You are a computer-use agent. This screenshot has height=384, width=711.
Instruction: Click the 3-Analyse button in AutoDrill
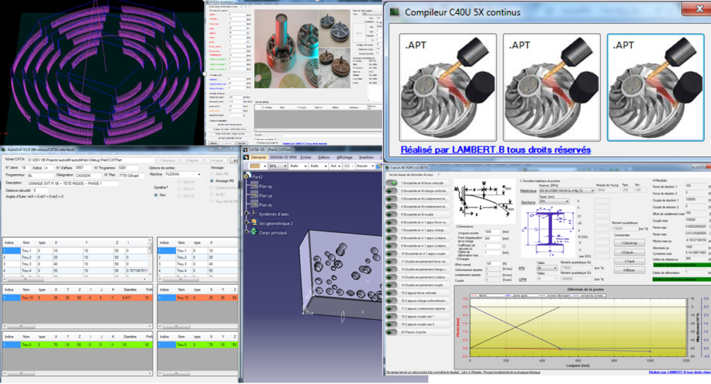pos(216,160)
